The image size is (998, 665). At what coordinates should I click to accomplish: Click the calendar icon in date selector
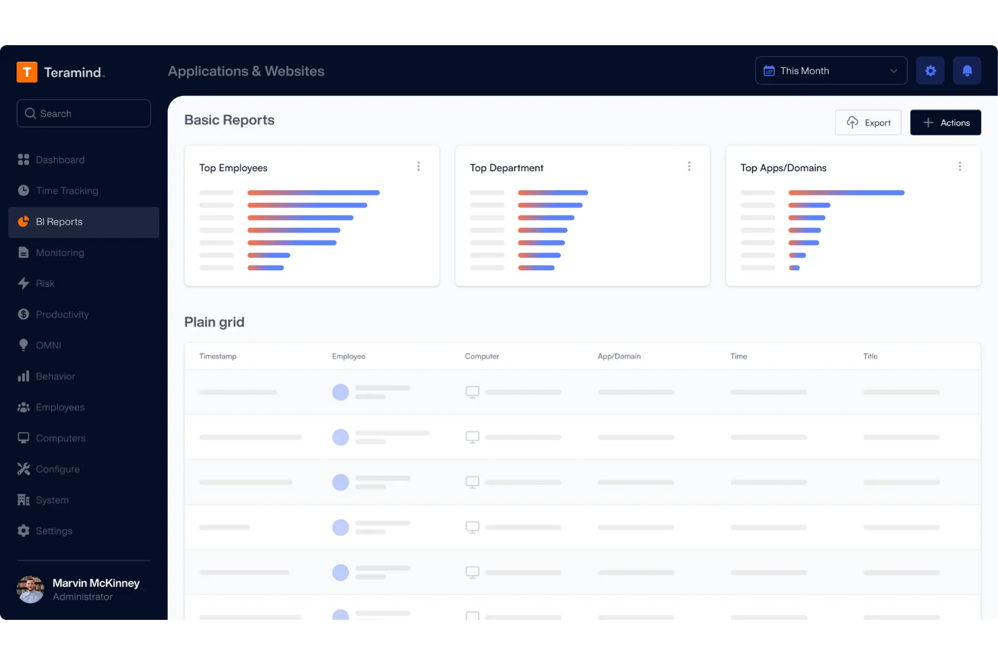coord(769,71)
